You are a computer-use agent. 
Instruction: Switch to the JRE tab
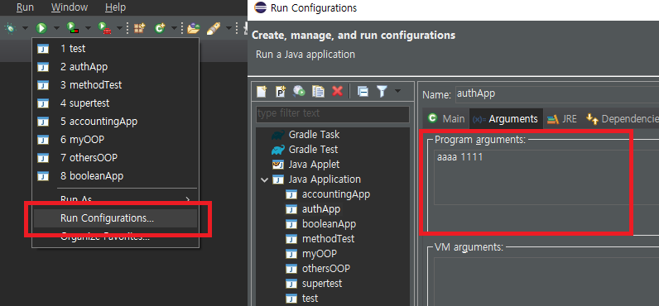562,119
